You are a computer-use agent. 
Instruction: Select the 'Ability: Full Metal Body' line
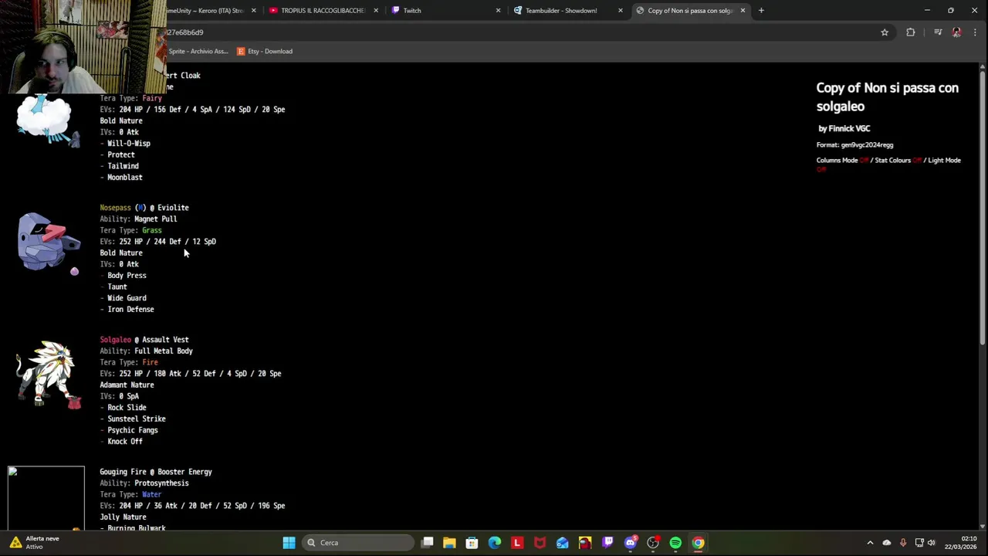[x=146, y=351]
